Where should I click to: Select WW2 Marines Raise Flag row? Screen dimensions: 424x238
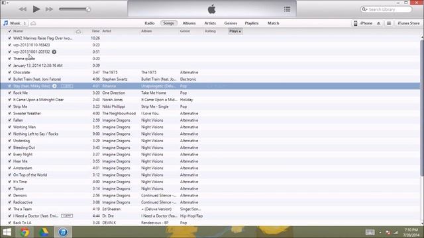click(x=210, y=38)
